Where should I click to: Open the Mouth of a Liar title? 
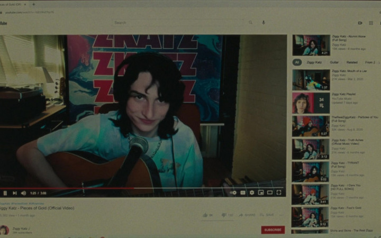pos(349,71)
